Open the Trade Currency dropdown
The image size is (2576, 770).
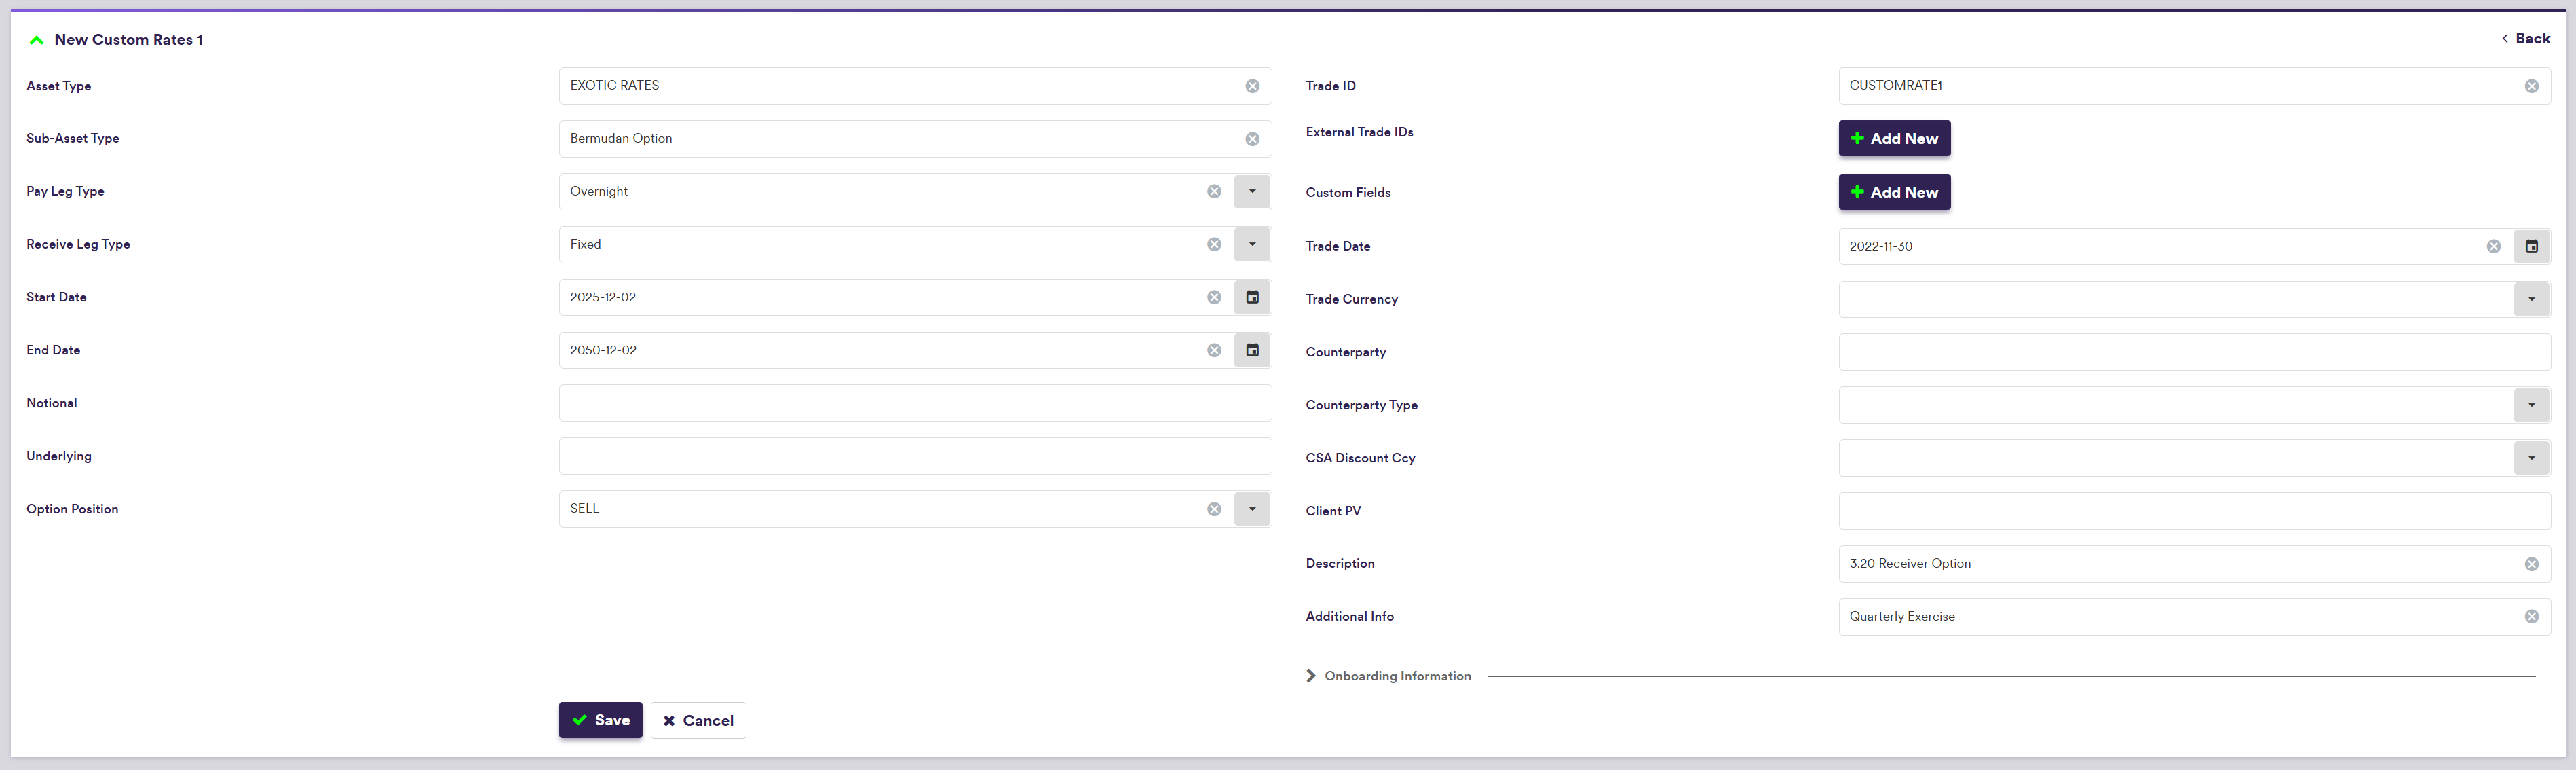[2531, 299]
